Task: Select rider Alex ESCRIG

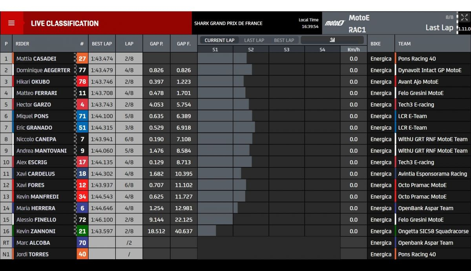Action: [32, 162]
